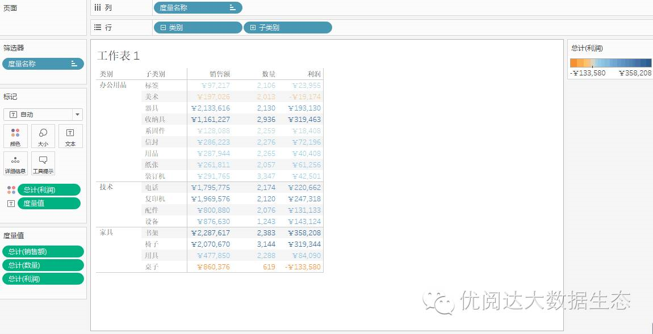Click sort icon on 度量名称 filter pill

point(74,64)
